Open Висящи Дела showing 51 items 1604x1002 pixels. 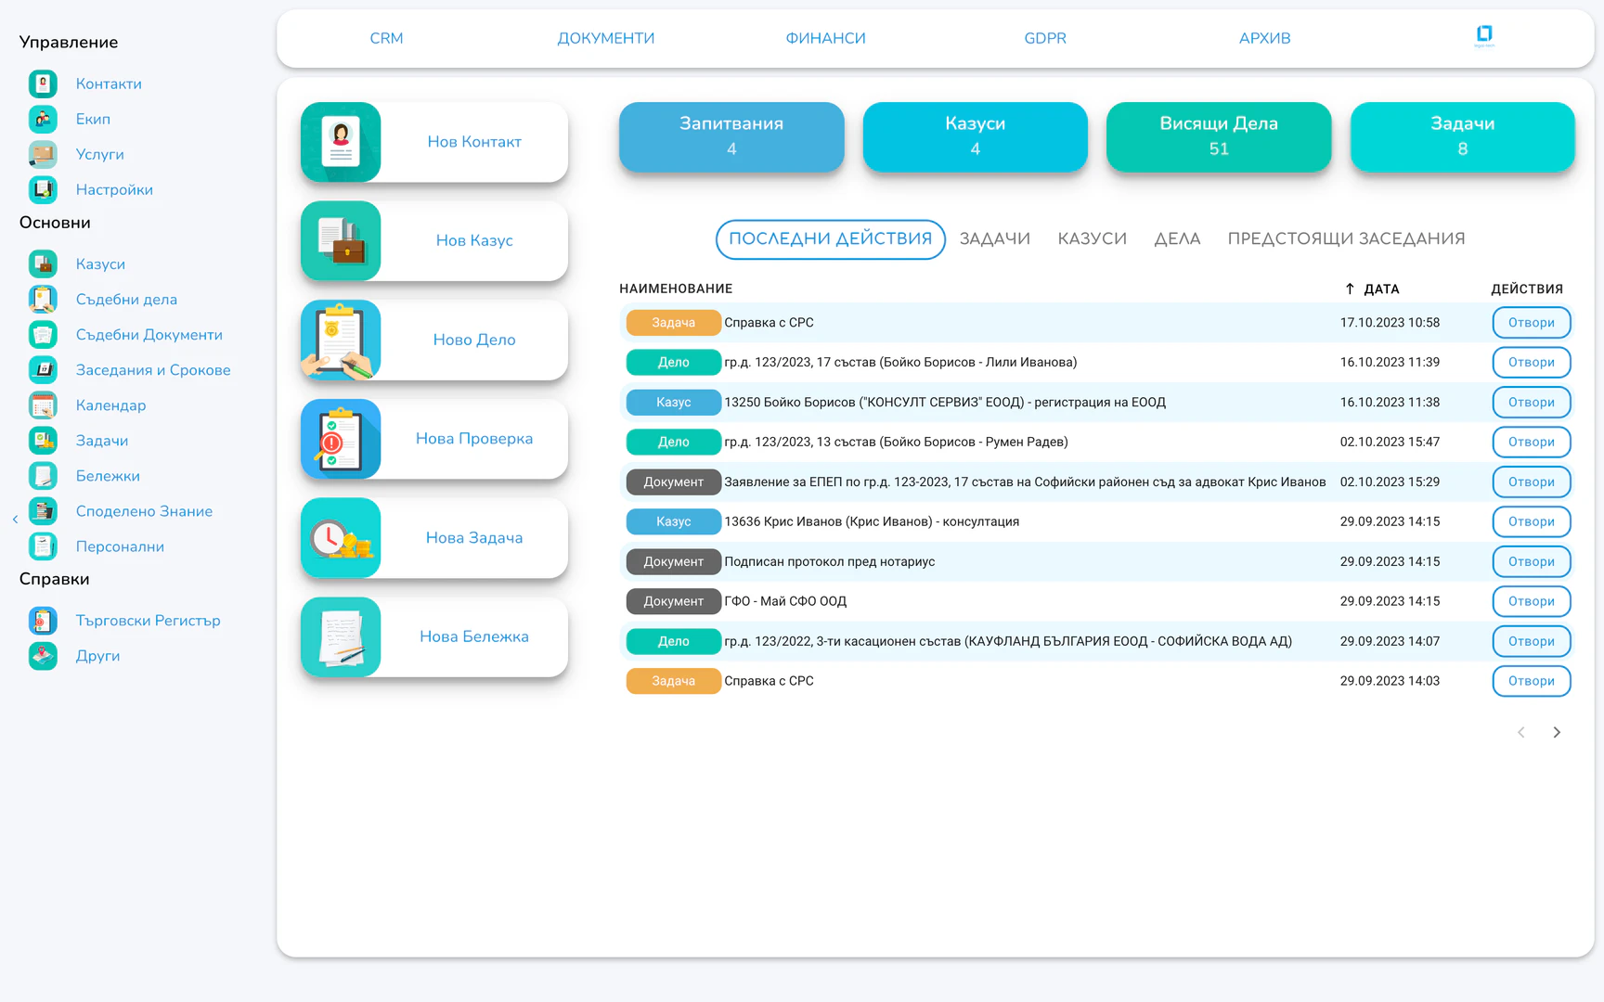coord(1218,136)
